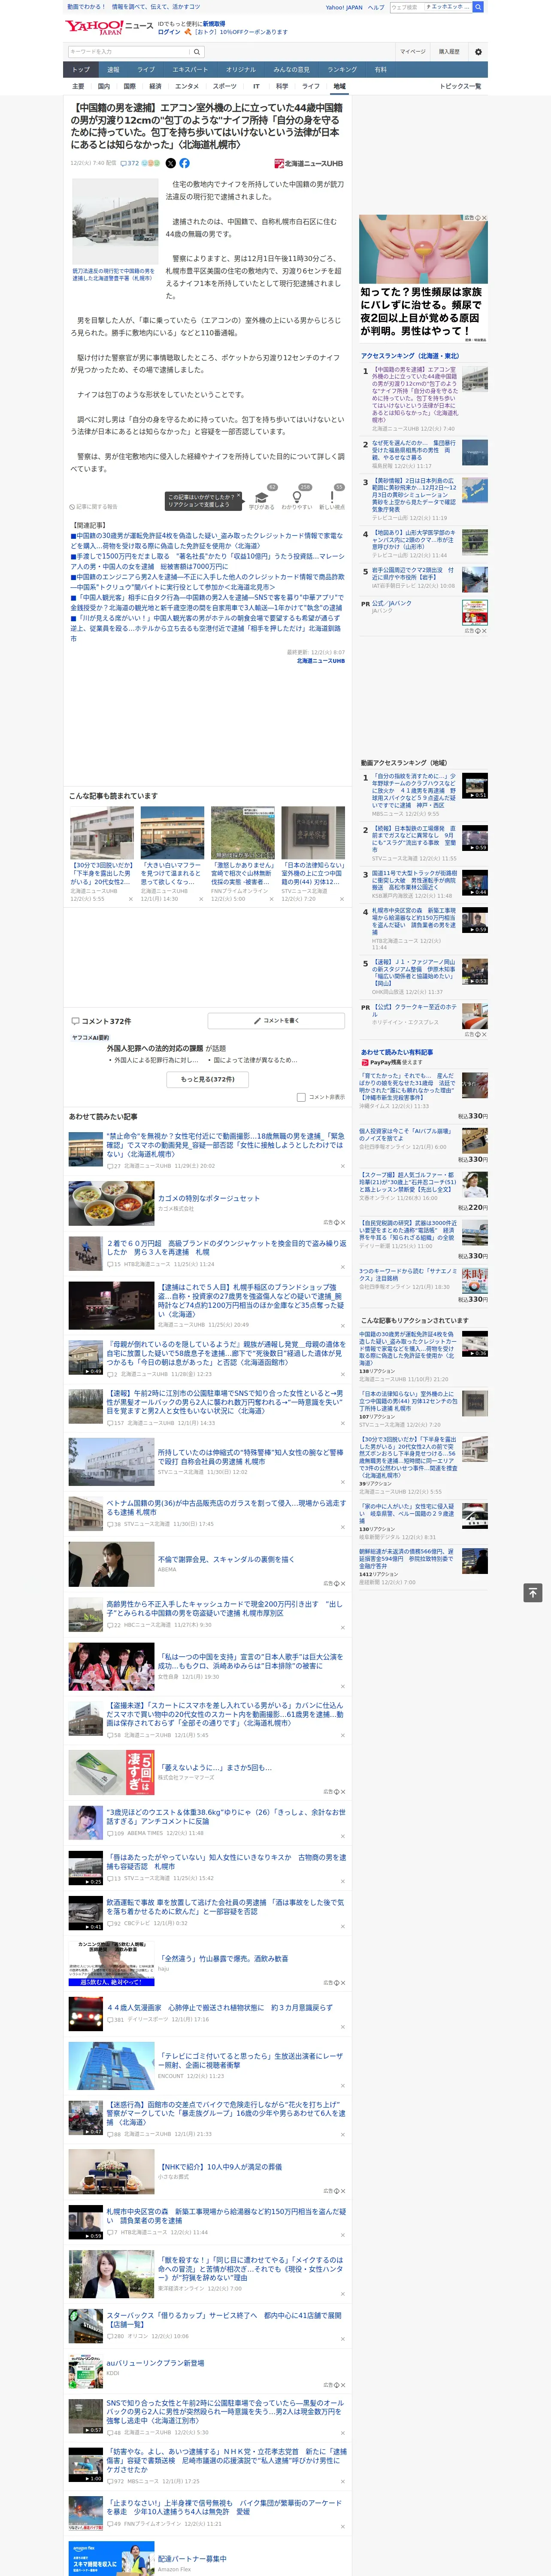Open 購入履歴 link
The image size is (551, 2576).
tap(449, 51)
